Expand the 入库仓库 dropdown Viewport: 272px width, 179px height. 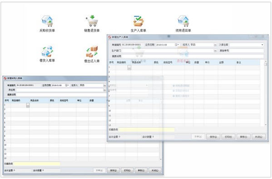click(x=262, y=45)
